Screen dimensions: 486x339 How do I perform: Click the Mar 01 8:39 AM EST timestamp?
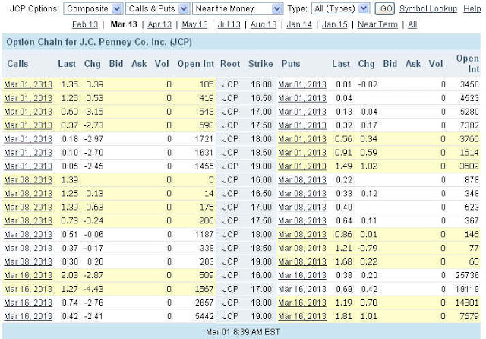click(x=243, y=332)
